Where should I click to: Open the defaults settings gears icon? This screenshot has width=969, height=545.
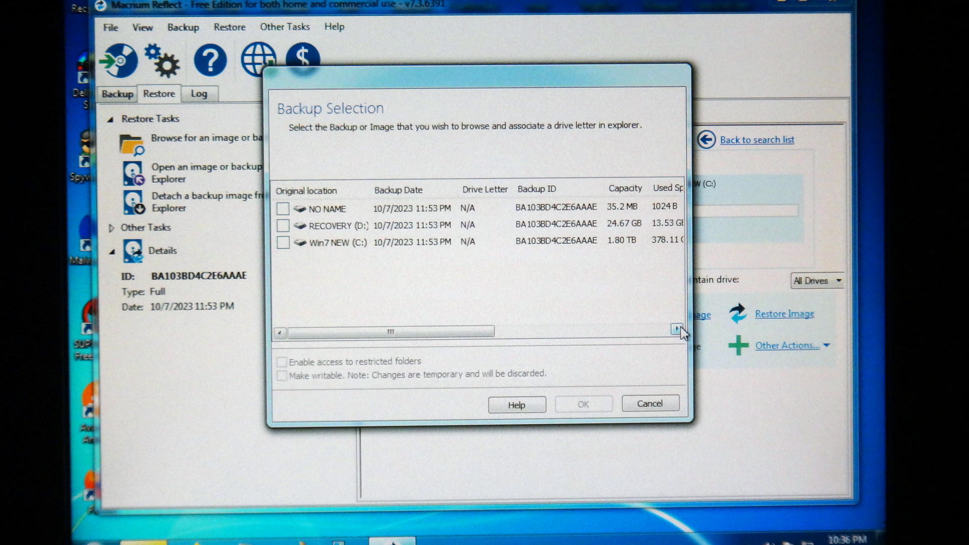click(162, 61)
